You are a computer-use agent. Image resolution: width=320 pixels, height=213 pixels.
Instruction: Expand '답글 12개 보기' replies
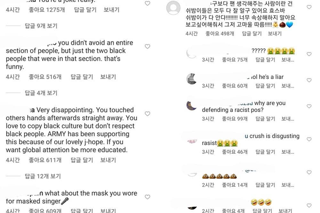tap(43, 176)
